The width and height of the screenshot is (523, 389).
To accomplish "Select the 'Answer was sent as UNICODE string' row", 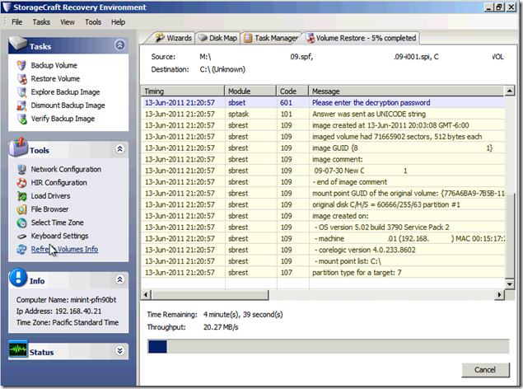I will (x=323, y=114).
